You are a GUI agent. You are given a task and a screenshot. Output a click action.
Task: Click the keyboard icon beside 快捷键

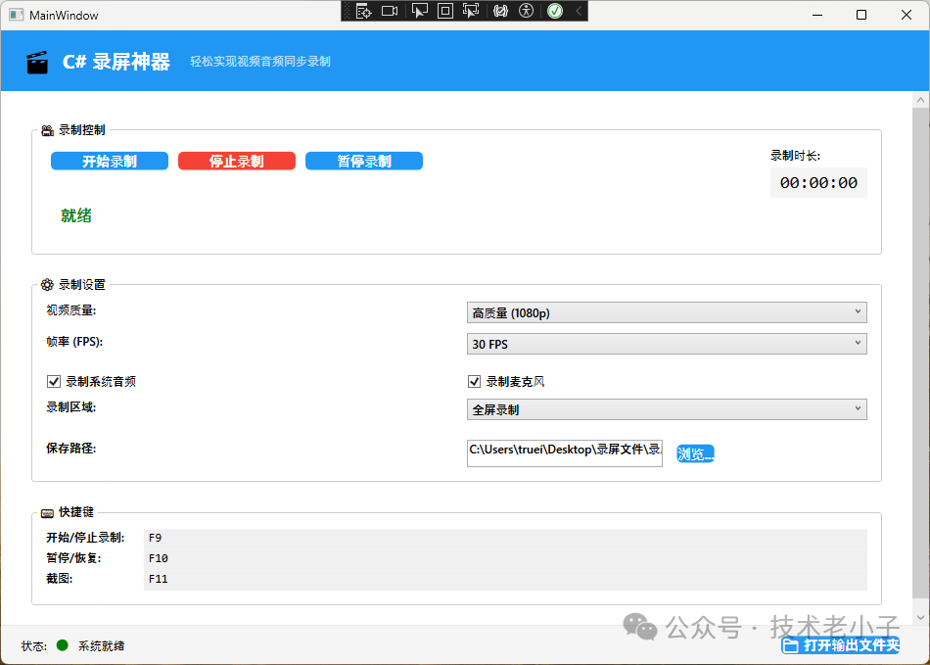tap(47, 513)
